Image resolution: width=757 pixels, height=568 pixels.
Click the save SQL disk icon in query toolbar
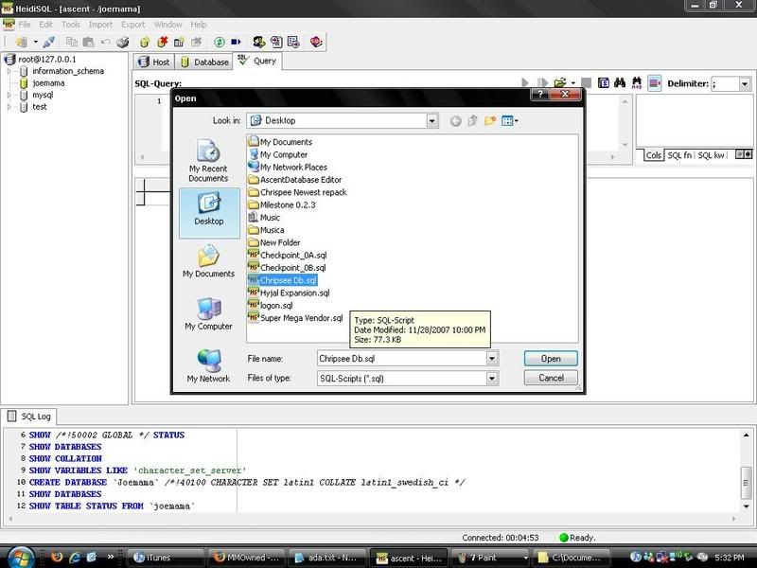[604, 83]
